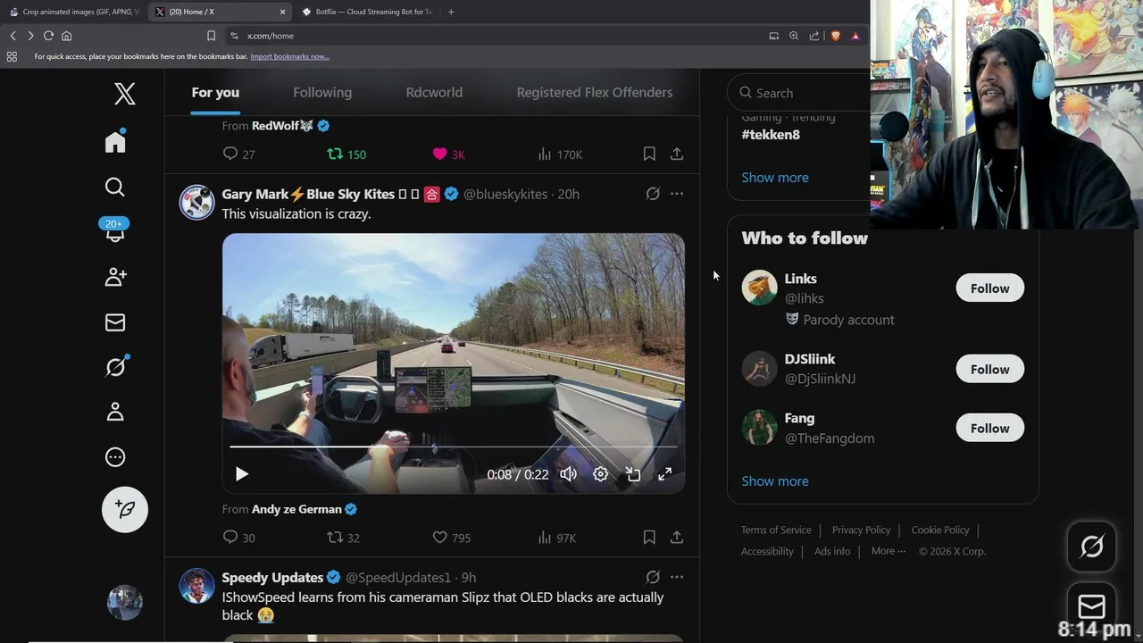Open more options on Speedy Updates post
Image resolution: width=1143 pixels, height=643 pixels.
click(677, 577)
